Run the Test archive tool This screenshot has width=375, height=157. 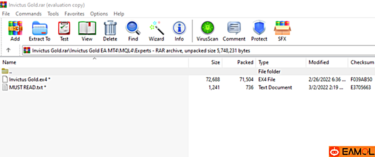click(64, 28)
